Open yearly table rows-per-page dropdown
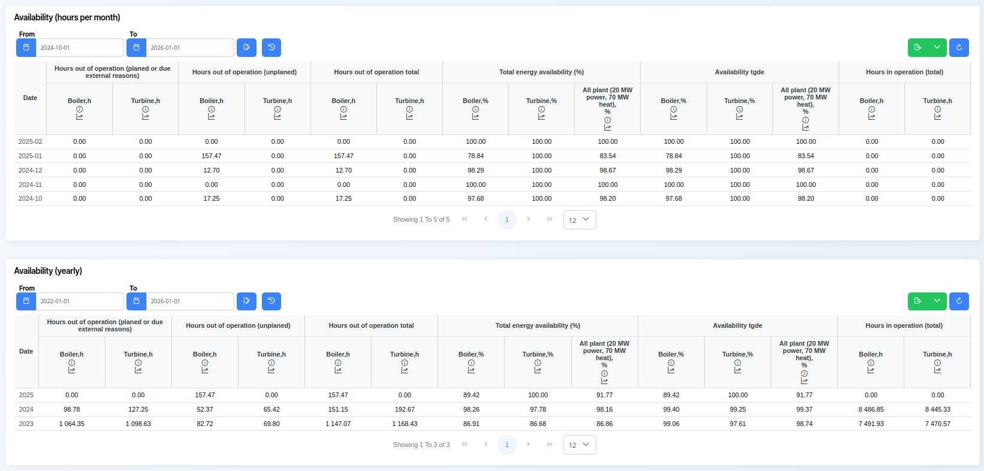This screenshot has height=471, width=984. [x=579, y=445]
